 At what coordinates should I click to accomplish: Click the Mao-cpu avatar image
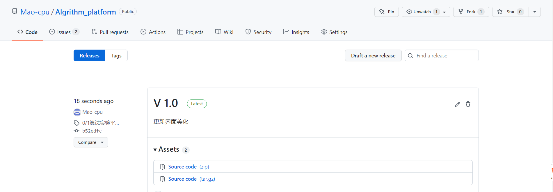click(77, 112)
